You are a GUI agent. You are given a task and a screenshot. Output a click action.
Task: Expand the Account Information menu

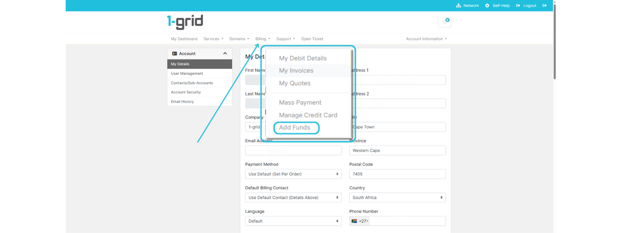(x=426, y=39)
